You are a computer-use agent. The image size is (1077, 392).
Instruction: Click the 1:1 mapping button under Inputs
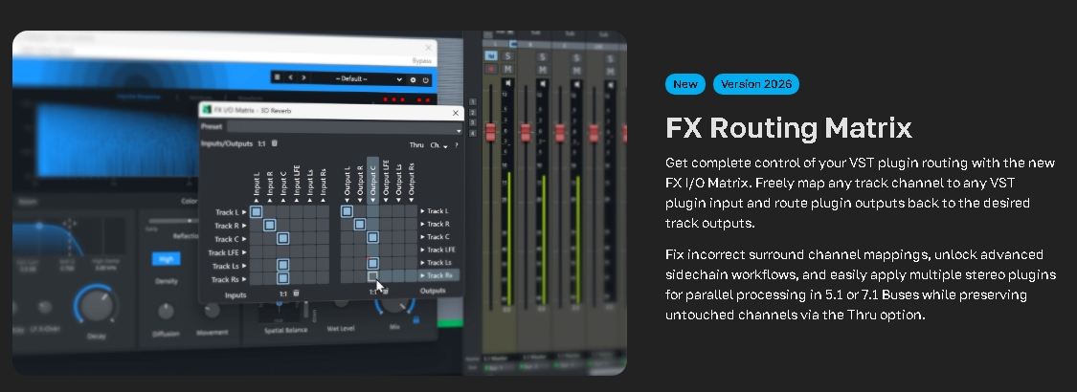(283, 294)
